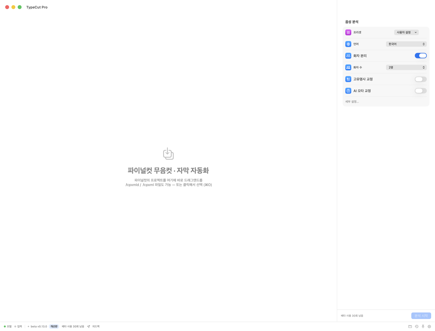Screen dimensions: 435x331
Task: Open settings gear icon at bottom right
Action: (x=429, y=326)
